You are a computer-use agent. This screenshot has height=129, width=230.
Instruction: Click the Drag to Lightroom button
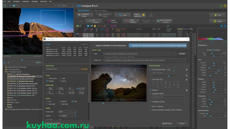tap(139, 15)
